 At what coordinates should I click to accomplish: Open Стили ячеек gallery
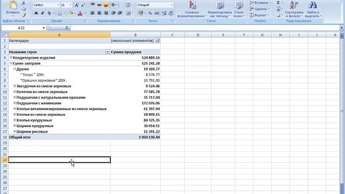point(239,9)
